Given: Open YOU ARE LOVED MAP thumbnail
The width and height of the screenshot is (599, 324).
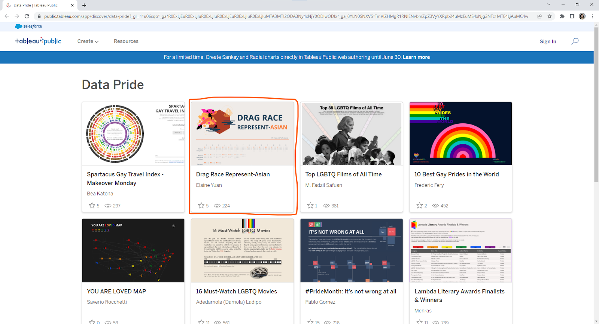Looking at the screenshot, I should pyautogui.click(x=133, y=250).
